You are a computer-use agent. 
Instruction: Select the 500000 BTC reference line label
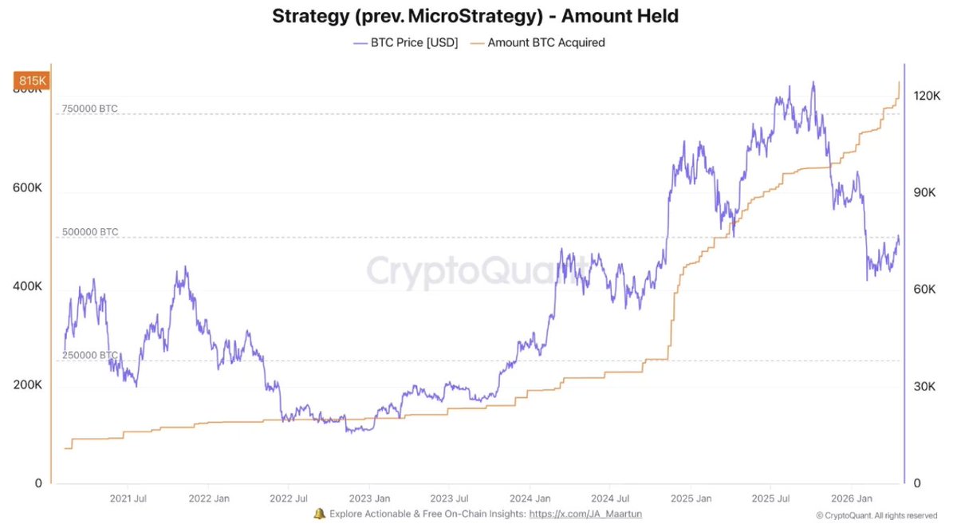pos(89,232)
